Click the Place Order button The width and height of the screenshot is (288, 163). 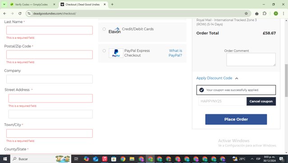(236, 119)
